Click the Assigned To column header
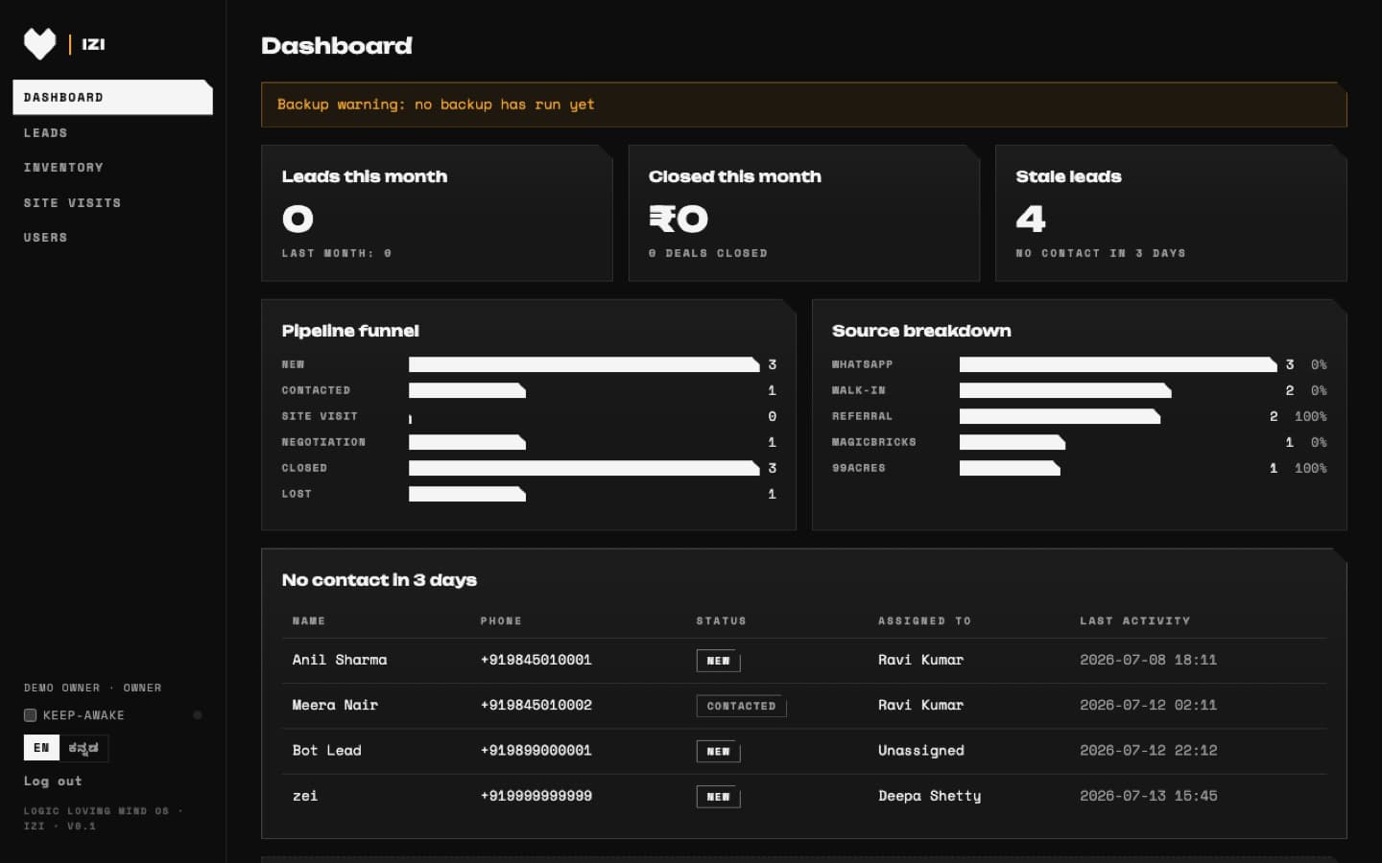This screenshot has width=1382, height=863. pos(924,620)
